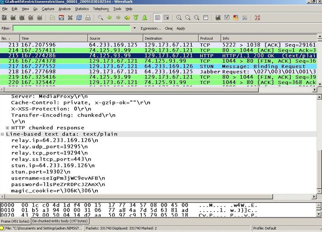
Task: Start a new live capture
Action: (22, 18)
